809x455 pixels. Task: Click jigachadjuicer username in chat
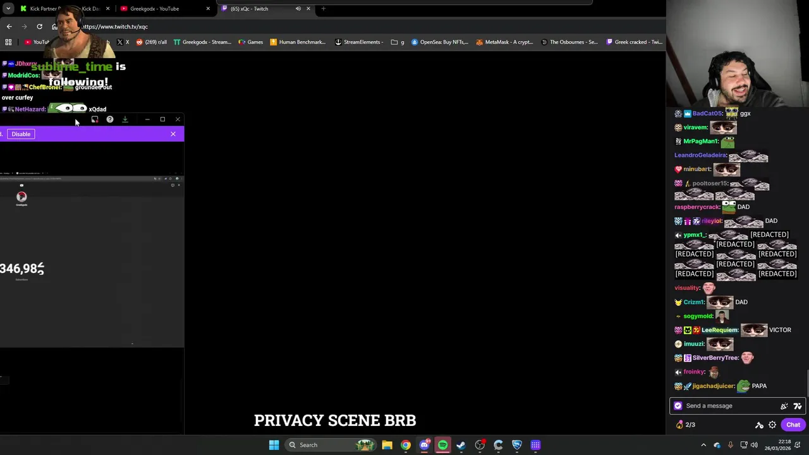click(713, 386)
